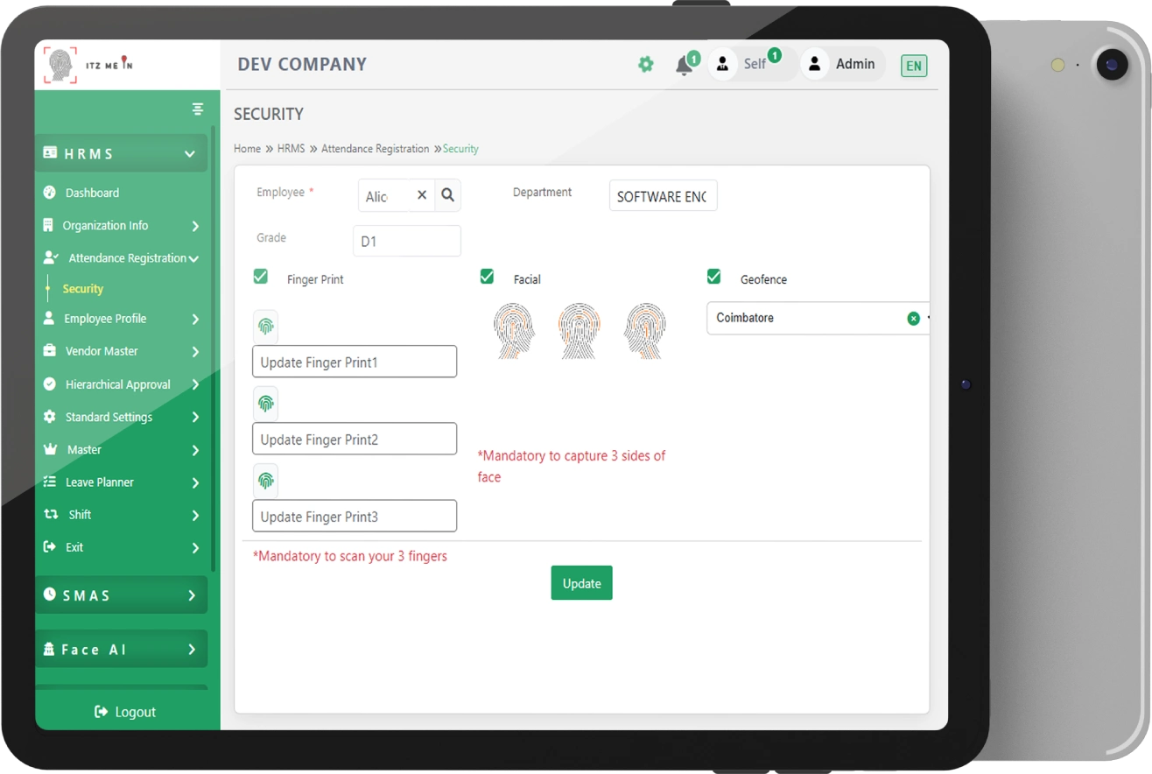Uncheck the Finger Print checkbox

point(260,277)
